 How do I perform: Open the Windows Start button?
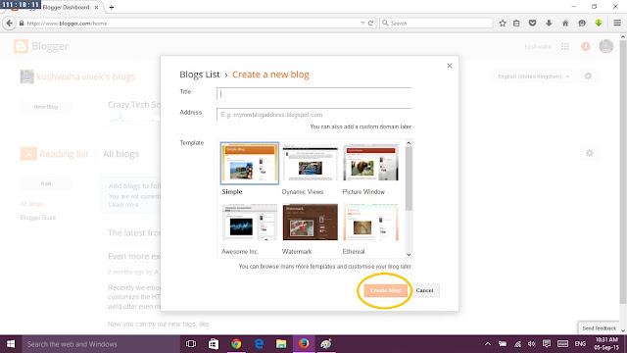11,344
